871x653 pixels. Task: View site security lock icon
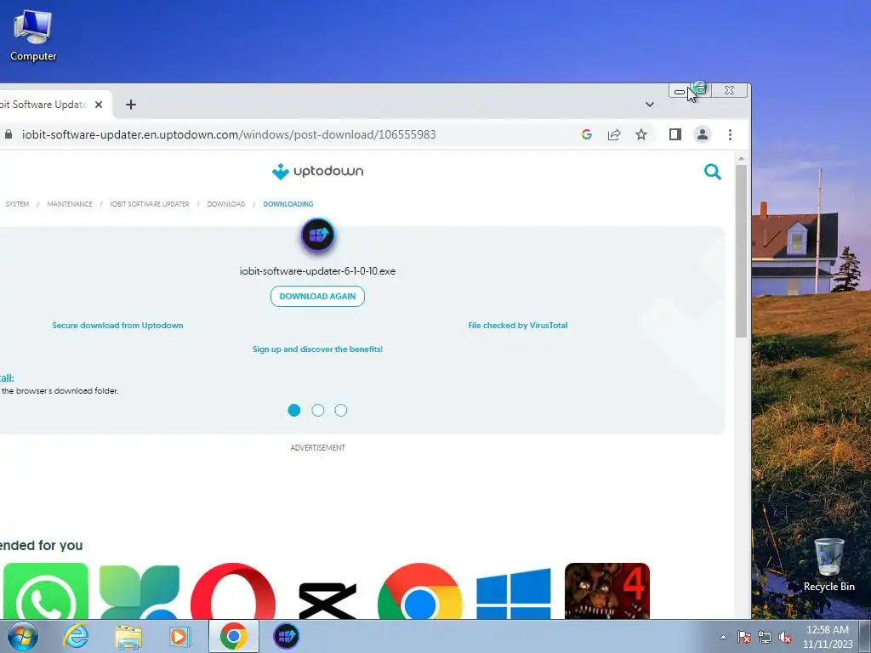coord(8,134)
